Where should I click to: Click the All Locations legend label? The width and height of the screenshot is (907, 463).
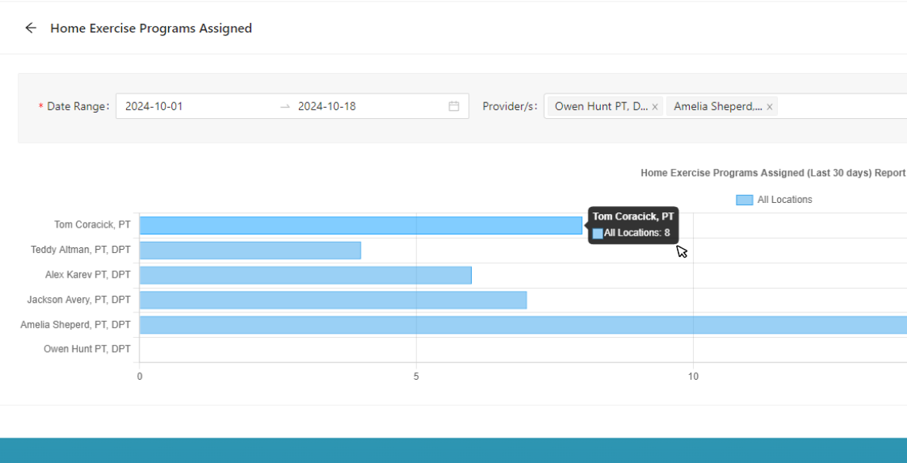click(784, 200)
